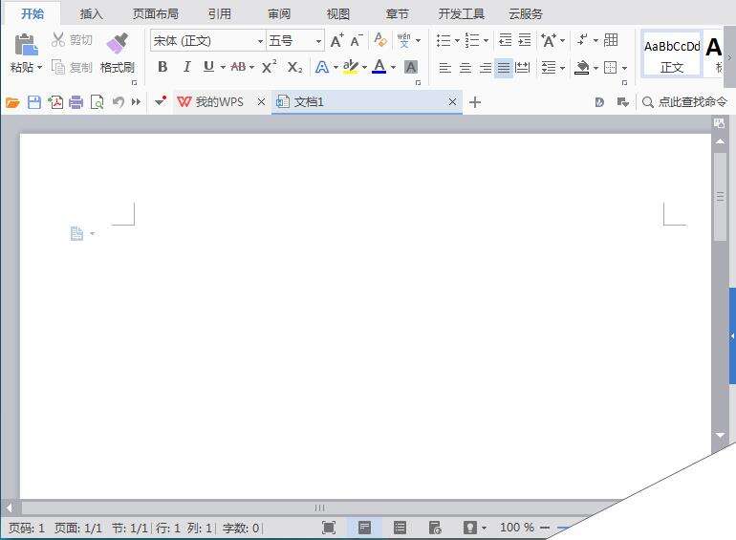Screen dimensions: 736x540
Task: Toggle eye protection mode icon
Action: point(470,528)
